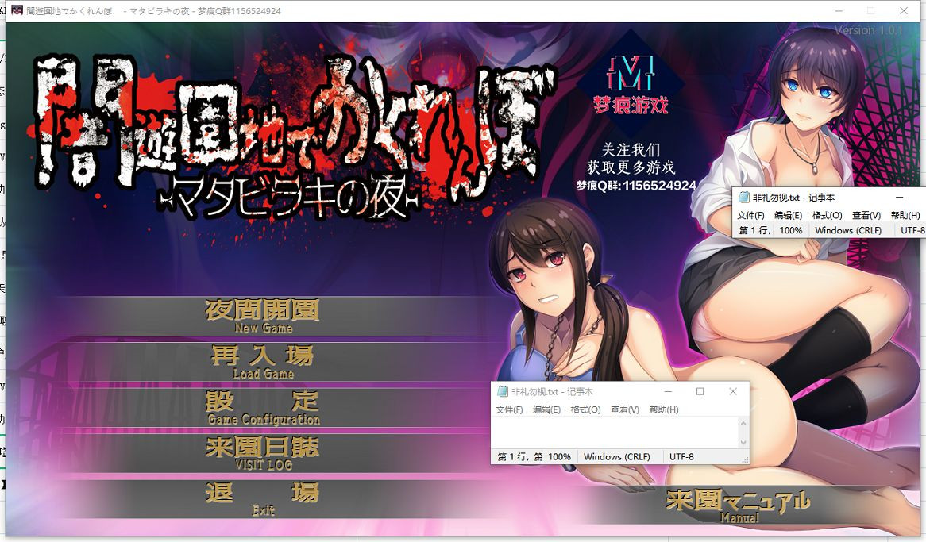926x542 pixels.
Task: Minimize the front Notepad window
Action: coord(668,391)
